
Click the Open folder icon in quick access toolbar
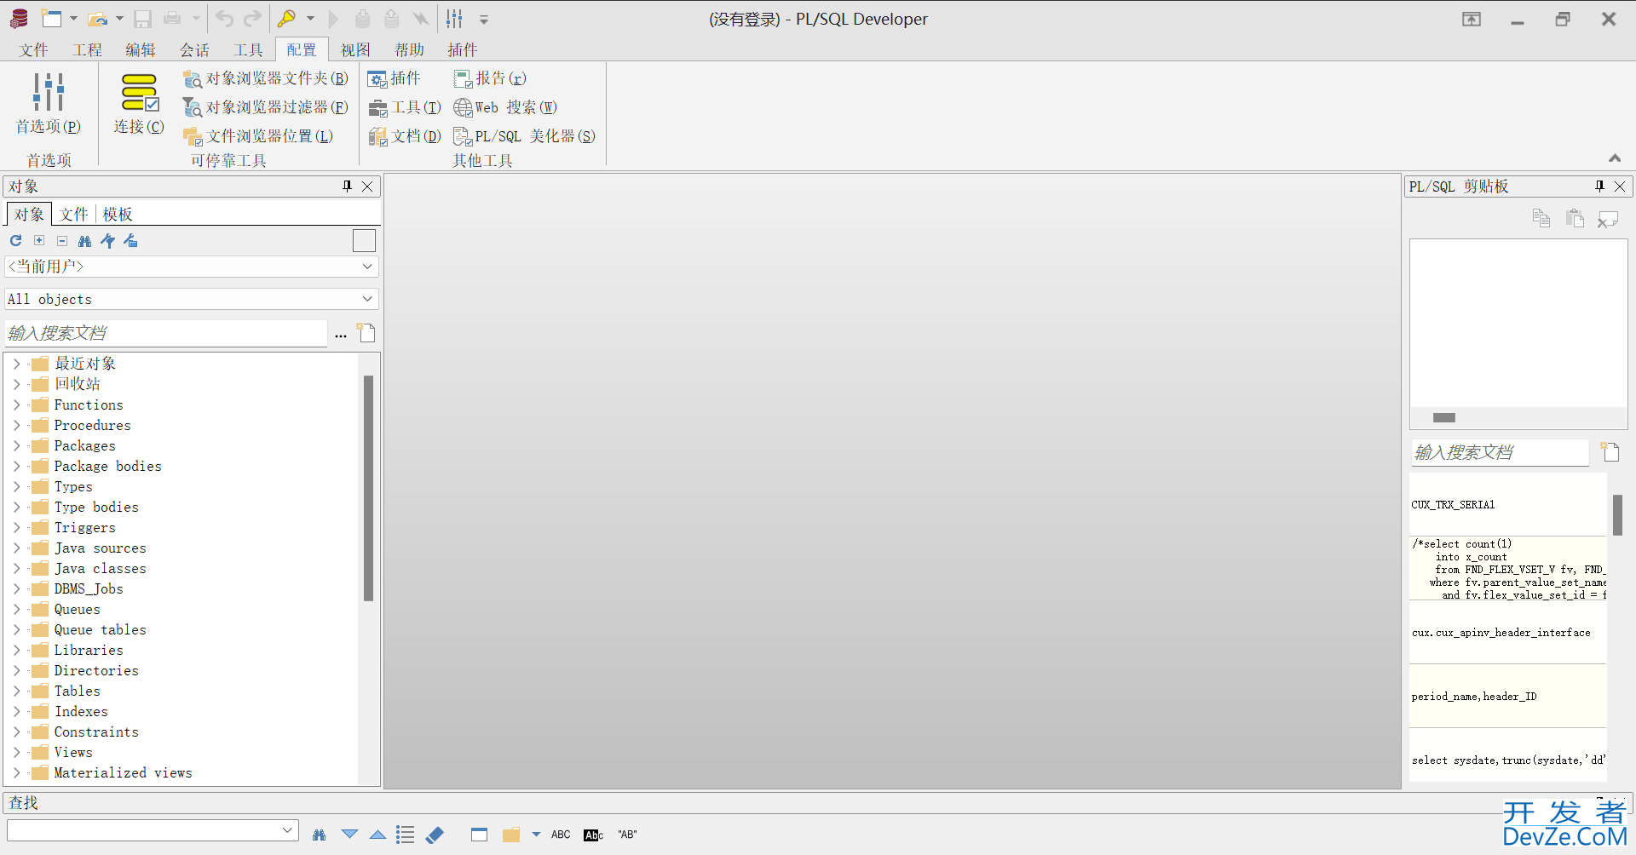(99, 19)
